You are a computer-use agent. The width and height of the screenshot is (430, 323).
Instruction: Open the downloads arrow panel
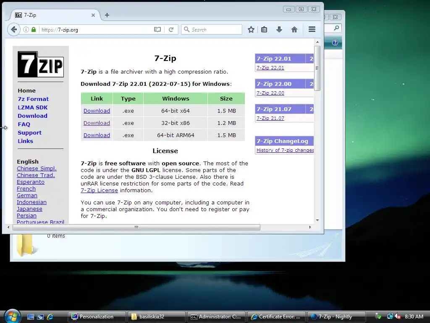point(279,29)
